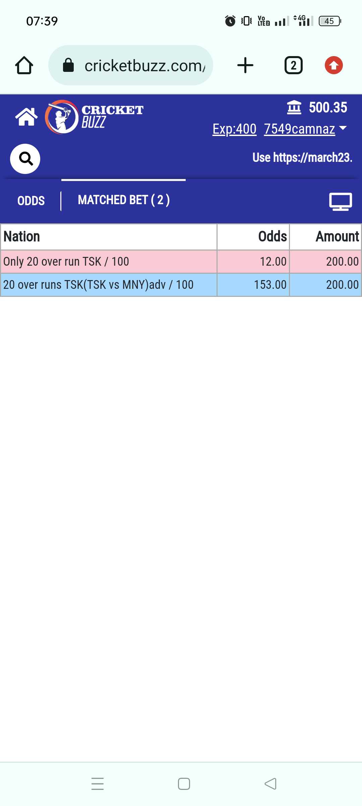Focus the cricketbuzz.com address bar

tap(131, 65)
